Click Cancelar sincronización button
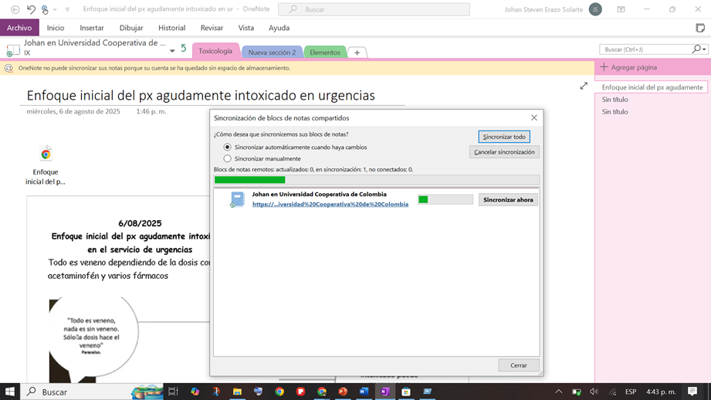Screen dimensions: 711x400 tap(504, 152)
